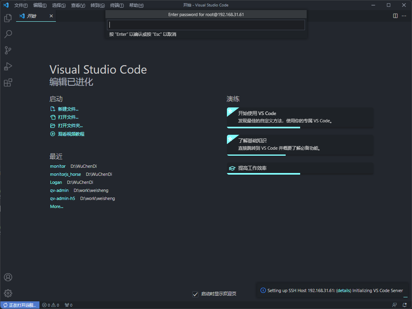Click the play icon next to 观看视频教程

coord(53,134)
